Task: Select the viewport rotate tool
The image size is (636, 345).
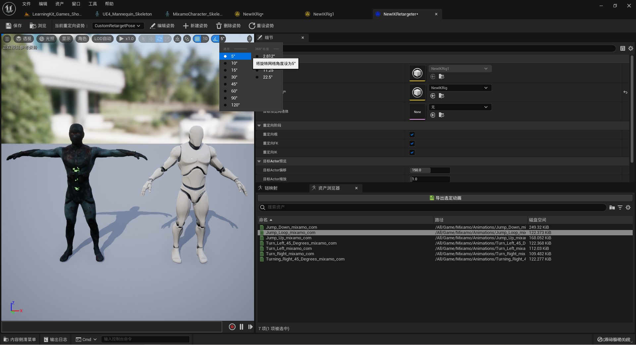Action: pyautogui.click(x=159, y=39)
